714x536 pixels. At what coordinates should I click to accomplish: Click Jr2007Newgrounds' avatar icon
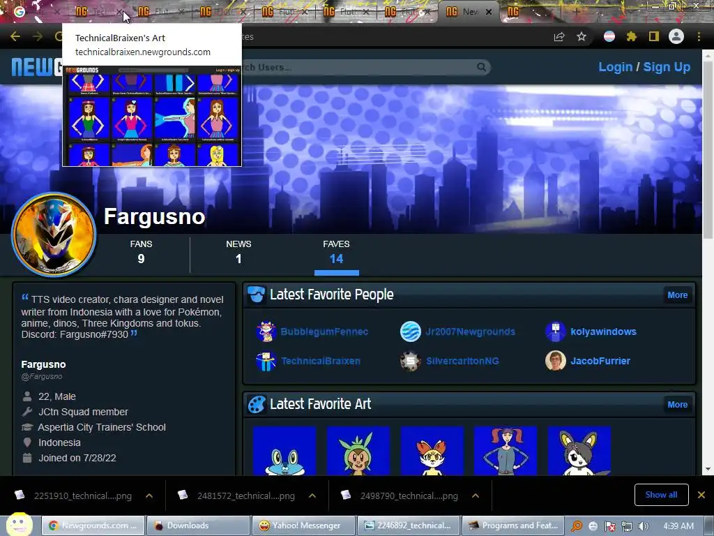[410, 332]
